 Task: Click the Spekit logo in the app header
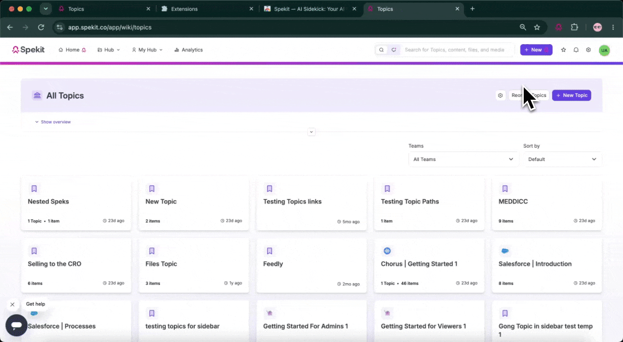tap(28, 50)
